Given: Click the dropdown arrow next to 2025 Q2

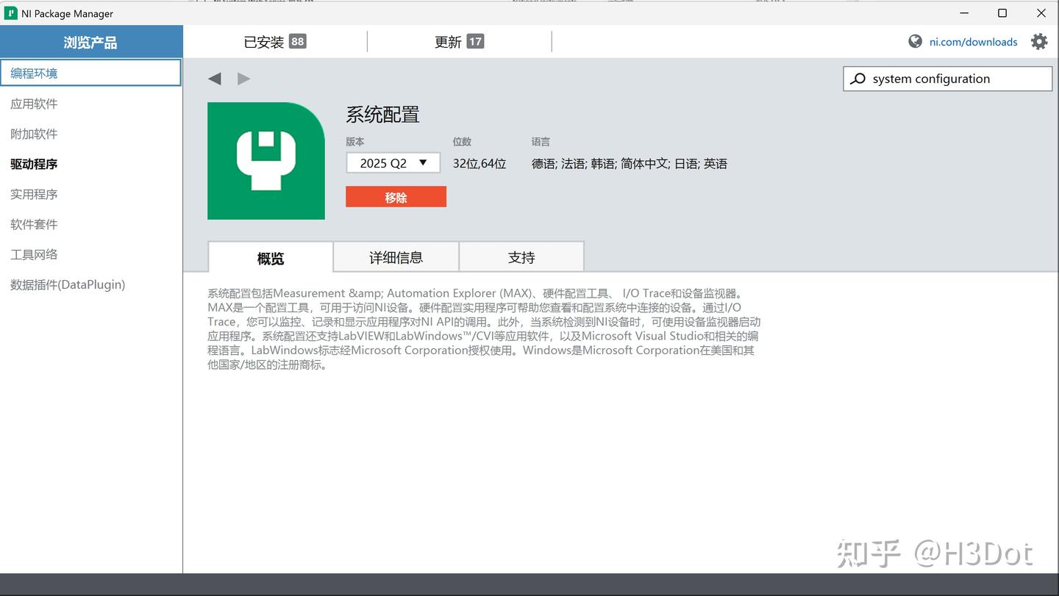Looking at the screenshot, I should [424, 162].
